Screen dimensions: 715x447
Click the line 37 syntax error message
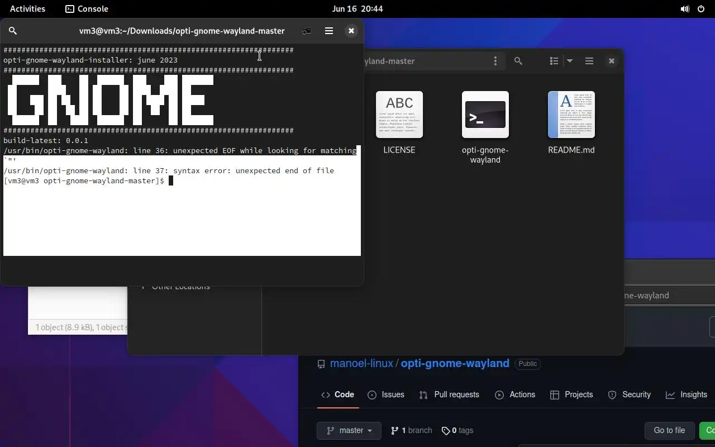[x=169, y=170]
